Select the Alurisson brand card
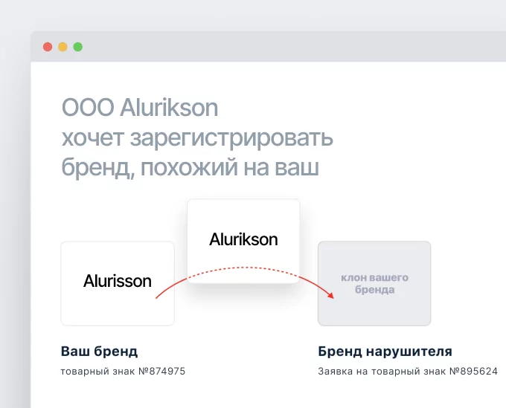 tap(118, 283)
